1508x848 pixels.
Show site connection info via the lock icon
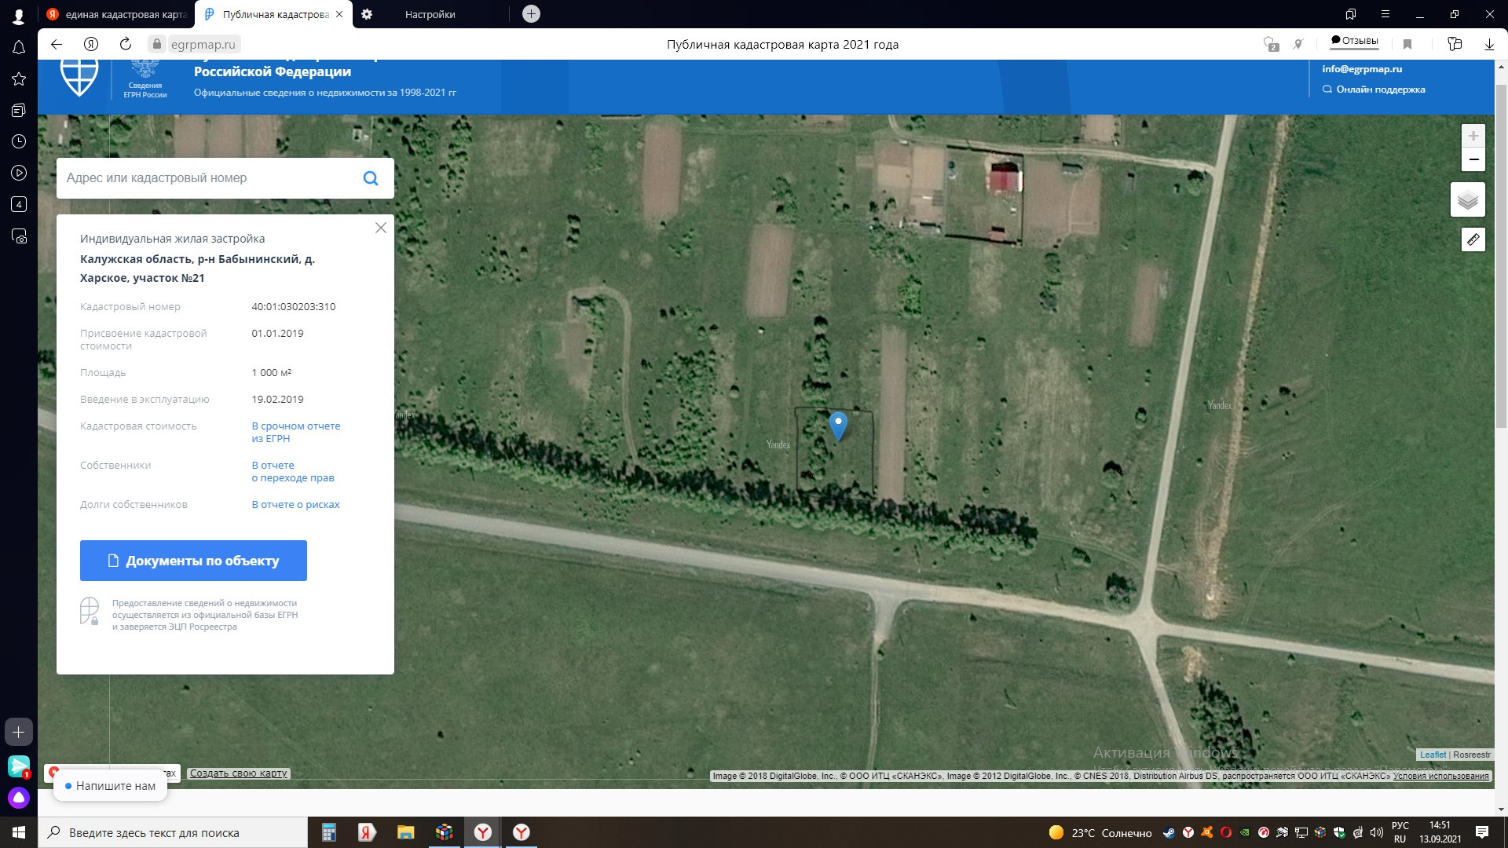point(157,45)
